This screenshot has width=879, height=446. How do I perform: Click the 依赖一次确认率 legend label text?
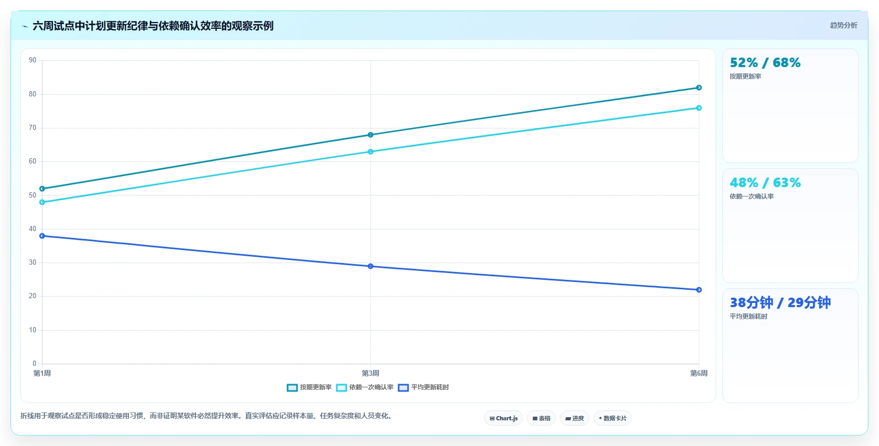coord(371,387)
